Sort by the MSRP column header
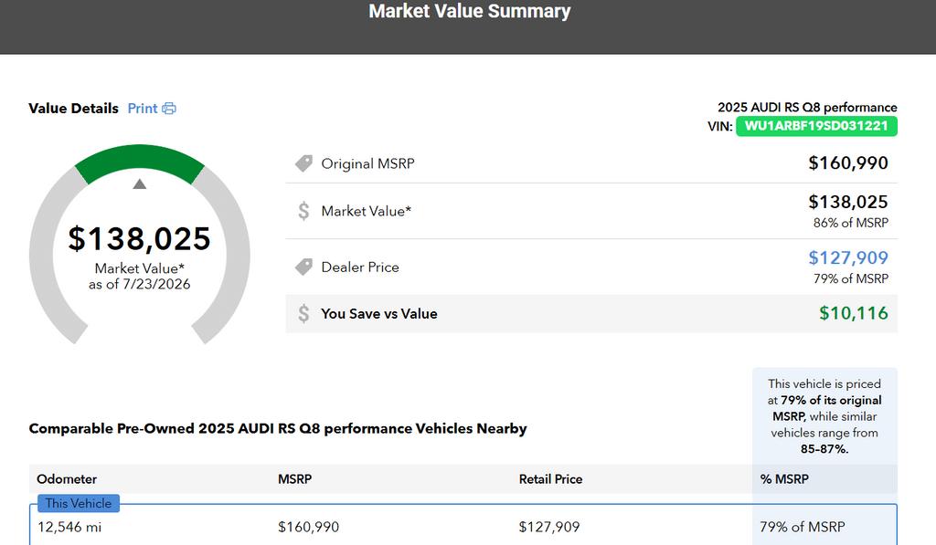Viewport: 936px width, 545px height. click(295, 479)
